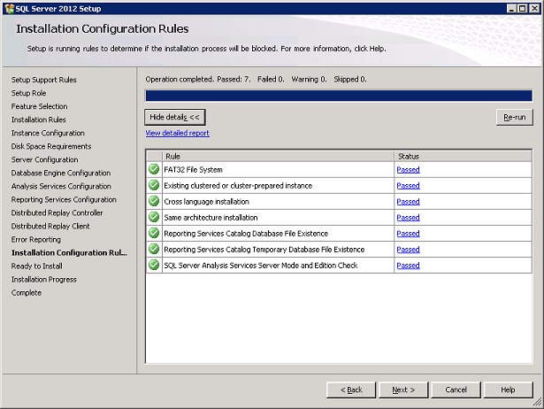
Task: Select Setup Support Rules step
Action: (x=43, y=80)
